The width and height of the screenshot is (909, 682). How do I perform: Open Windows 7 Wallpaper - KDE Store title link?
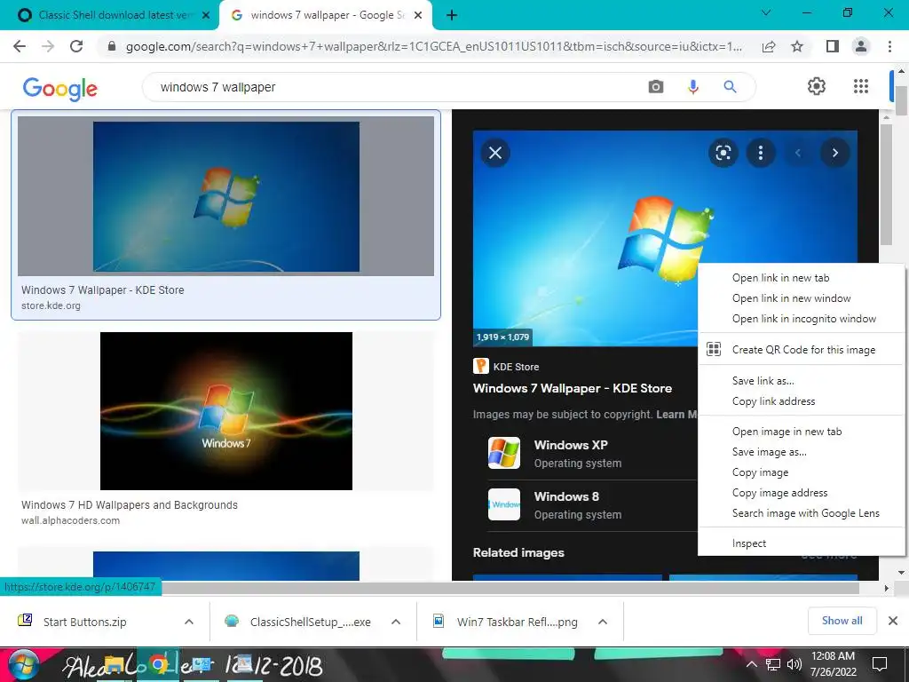573,389
